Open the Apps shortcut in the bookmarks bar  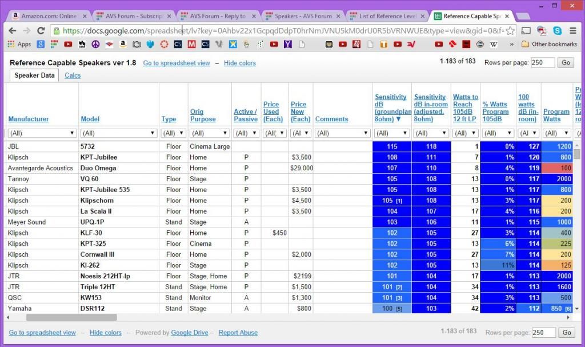pyautogui.click(x=19, y=44)
